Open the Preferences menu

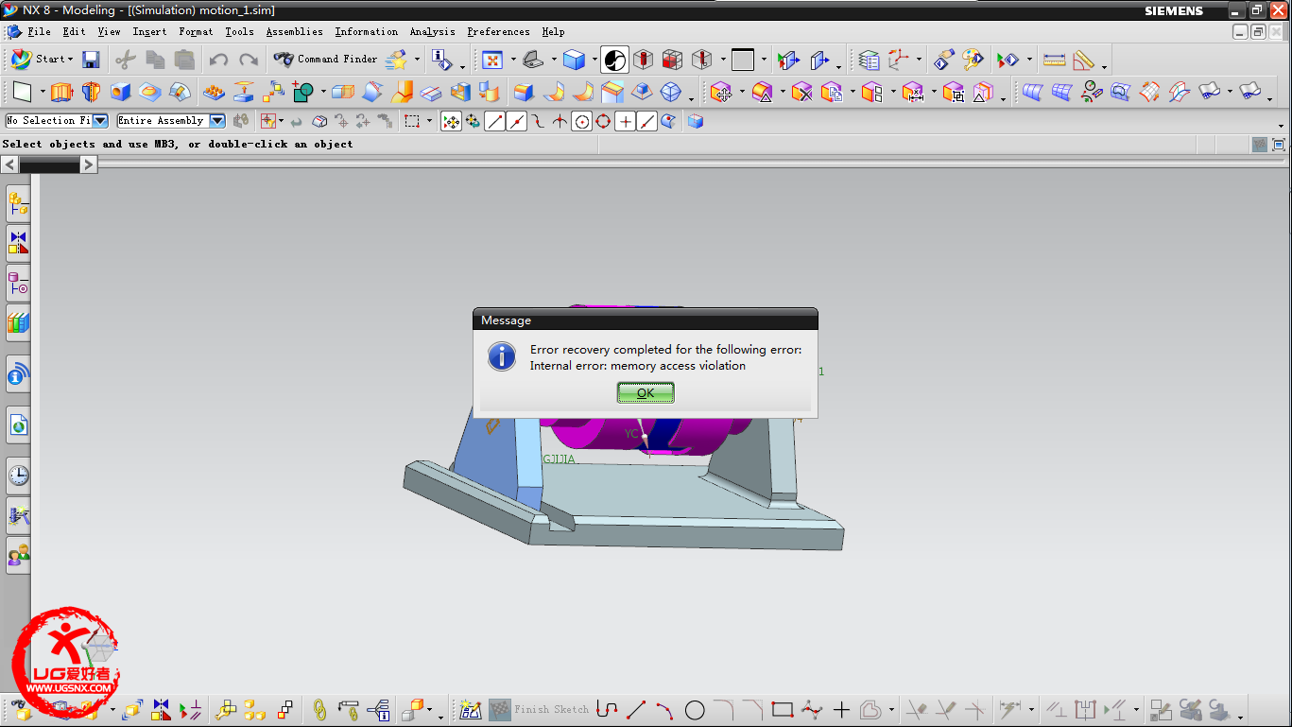tap(498, 31)
